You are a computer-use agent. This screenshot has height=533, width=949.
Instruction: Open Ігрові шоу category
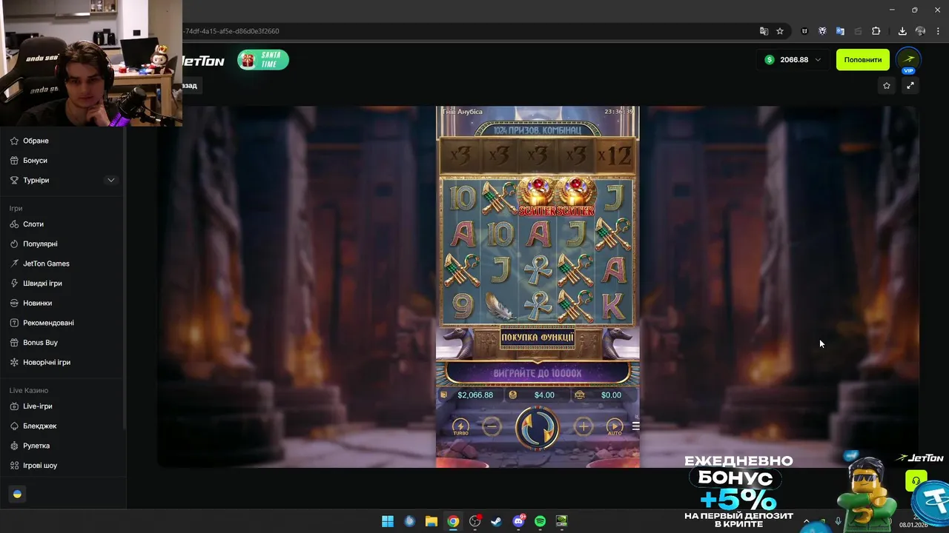(x=40, y=466)
